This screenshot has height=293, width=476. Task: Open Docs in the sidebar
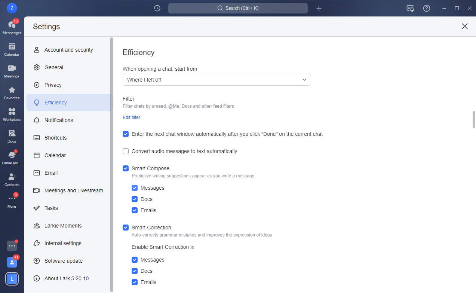coord(12,136)
